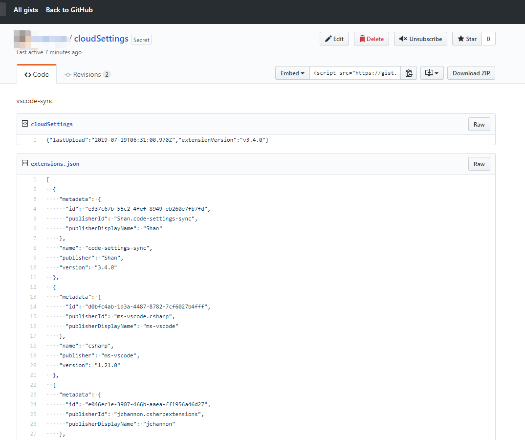Screen dimensions: 525x440
Task: Star the cloudSettings gist
Action: [467, 39]
